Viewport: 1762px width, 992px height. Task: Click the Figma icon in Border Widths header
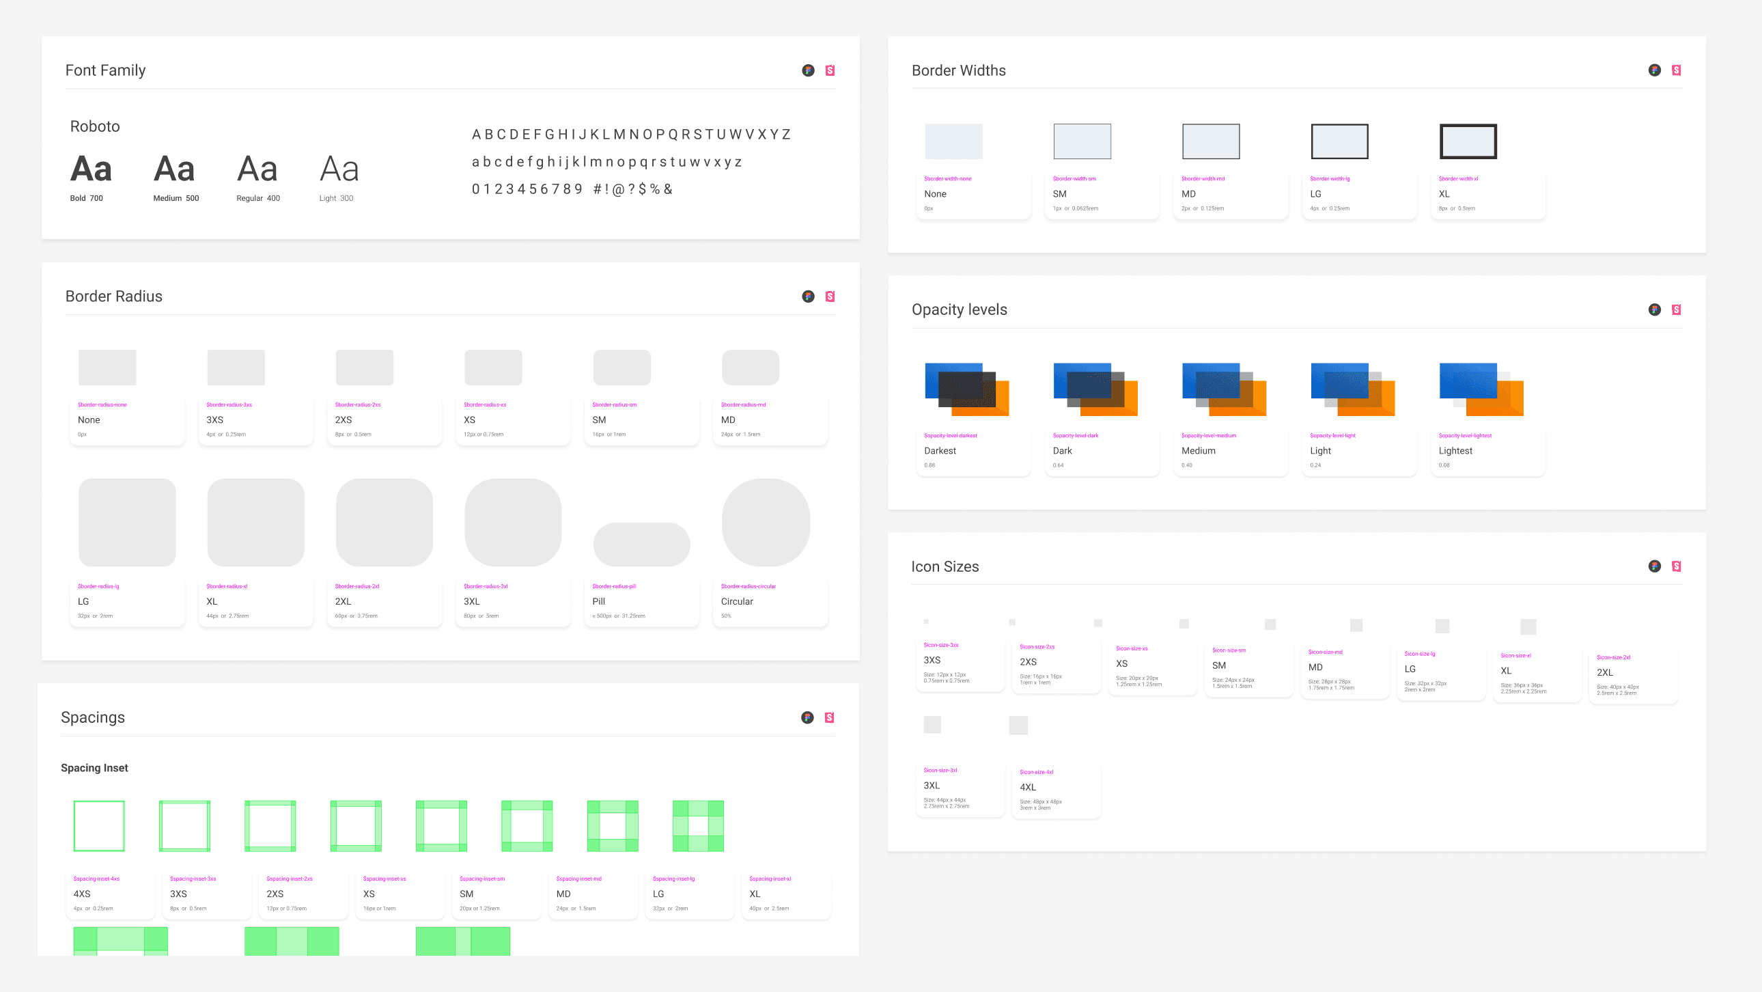[1654, 70]
